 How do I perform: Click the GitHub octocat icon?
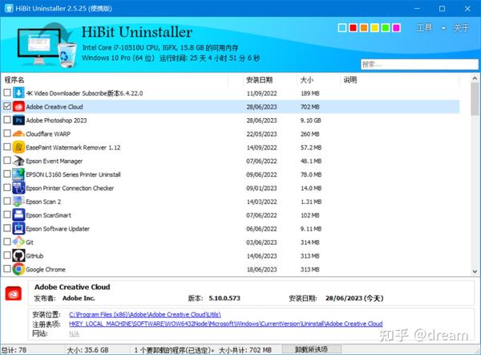[18, 255]
